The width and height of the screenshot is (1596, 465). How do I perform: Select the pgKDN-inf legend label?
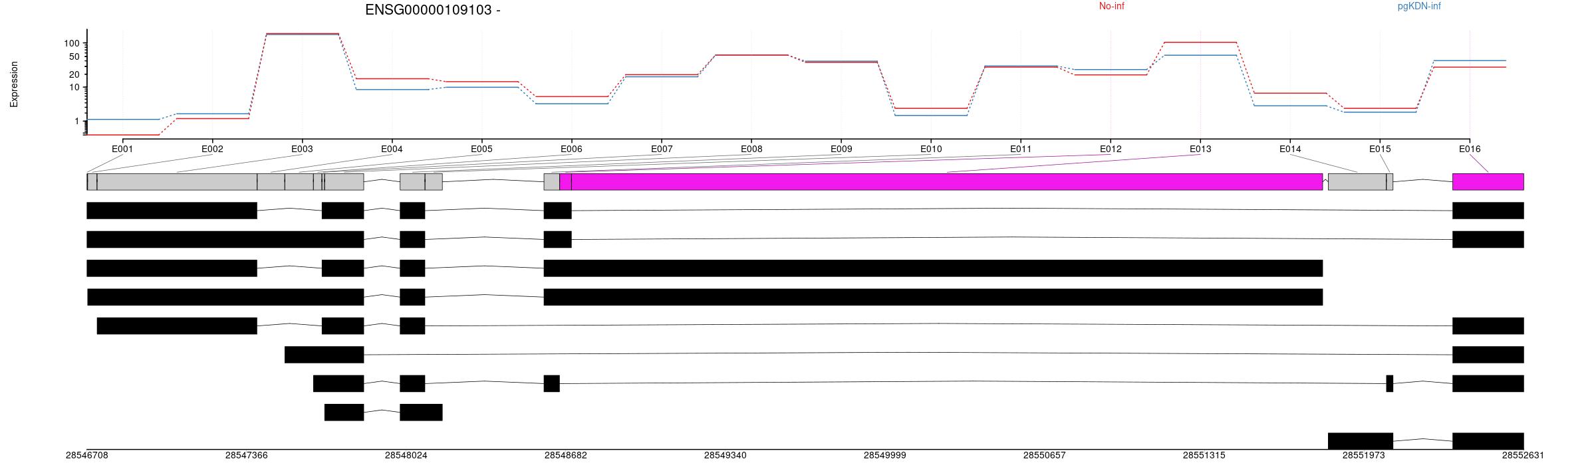coord(1419,6)
